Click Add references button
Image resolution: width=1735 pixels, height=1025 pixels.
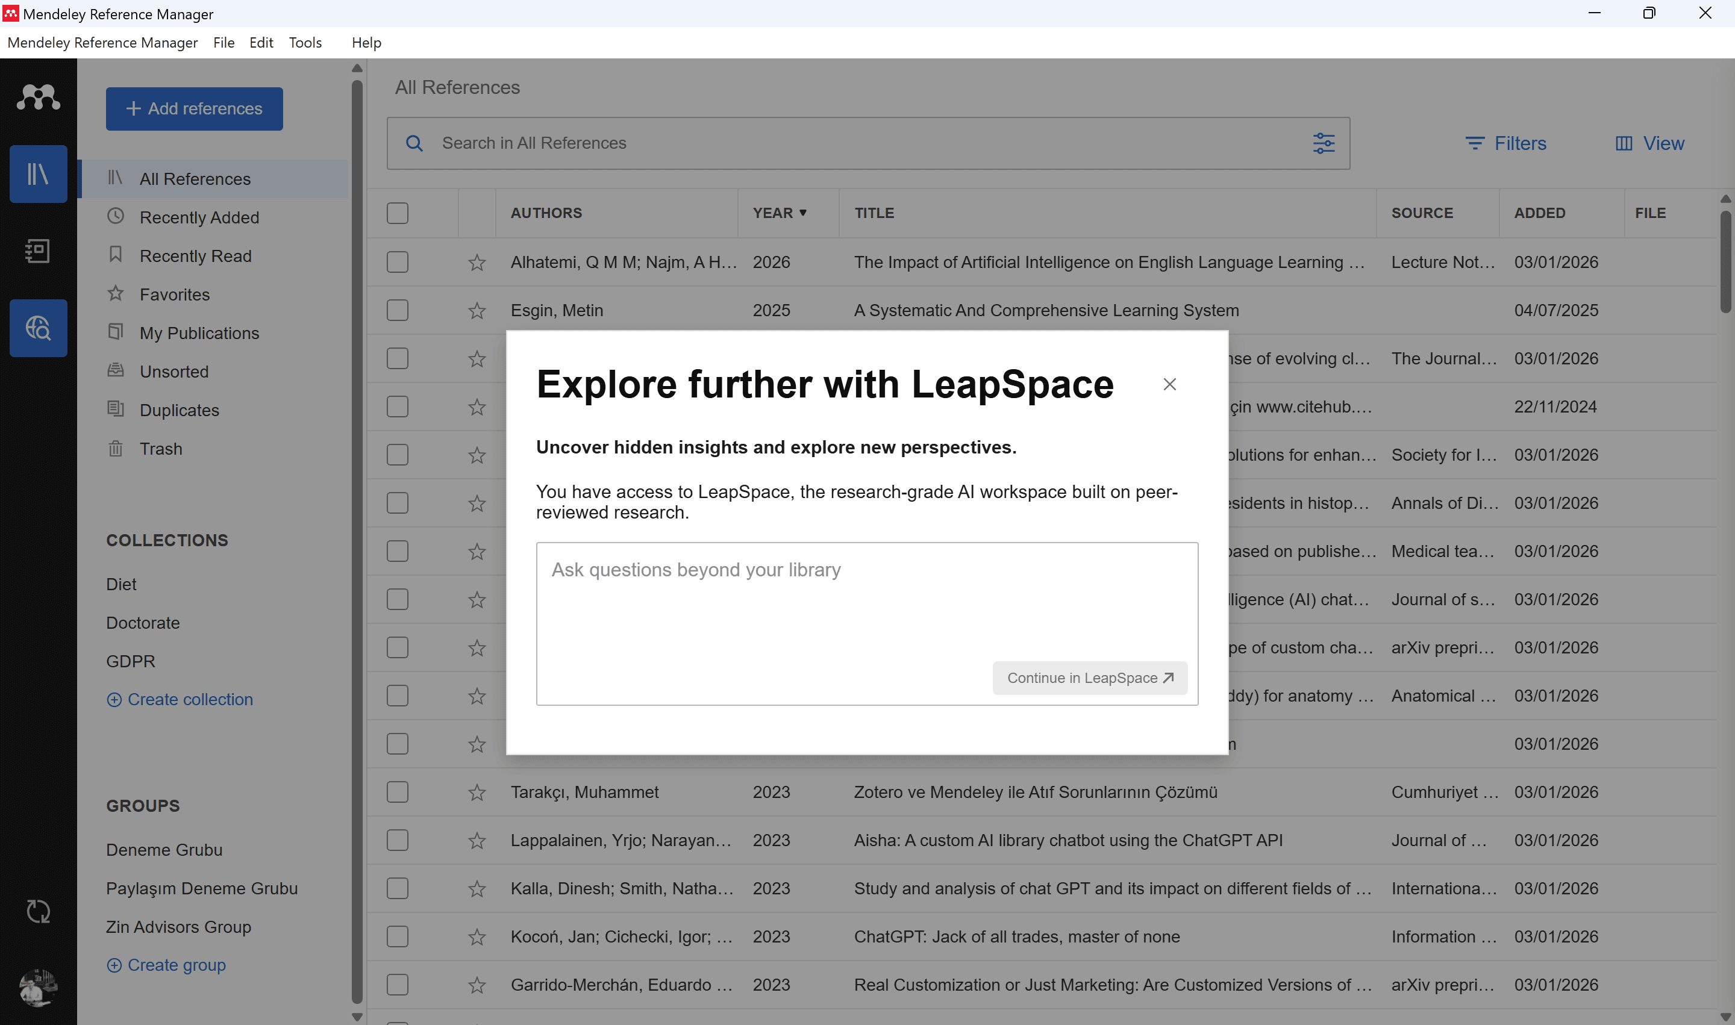(x=194, y=108)
